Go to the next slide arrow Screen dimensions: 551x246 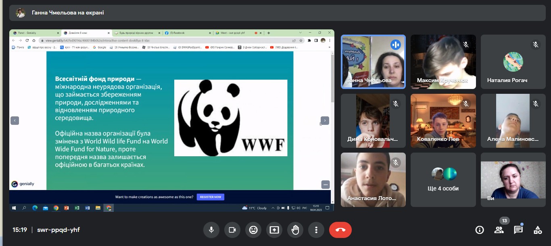coord(325,120)
